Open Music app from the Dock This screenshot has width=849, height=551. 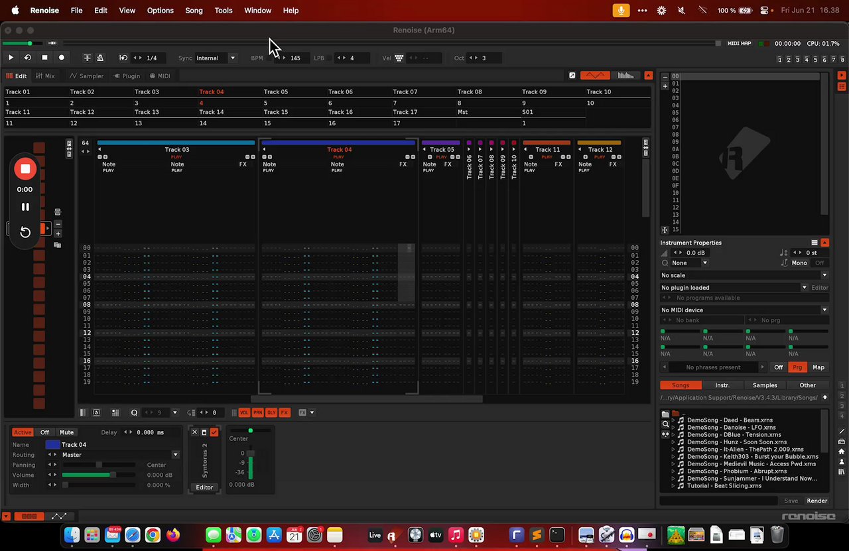pos(456,534)
